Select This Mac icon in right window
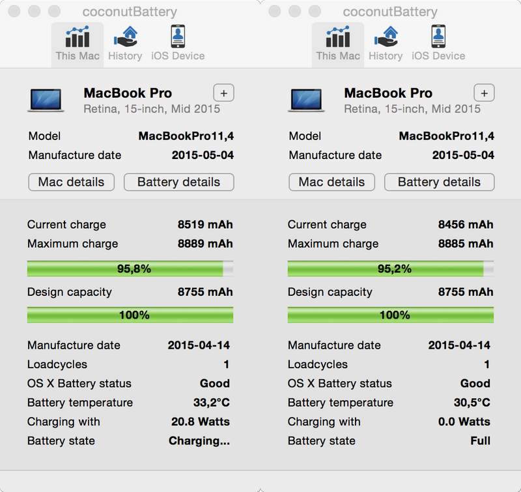This screenshot has width=521, height=492. (338, 44)
